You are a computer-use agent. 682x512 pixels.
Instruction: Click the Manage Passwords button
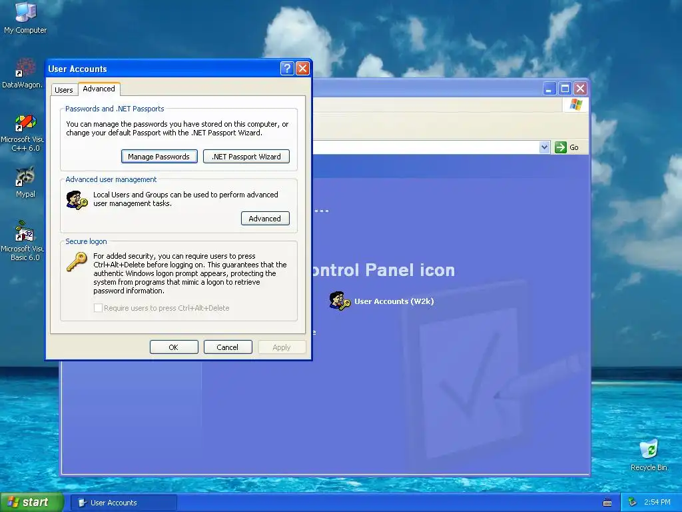[159, 156]
